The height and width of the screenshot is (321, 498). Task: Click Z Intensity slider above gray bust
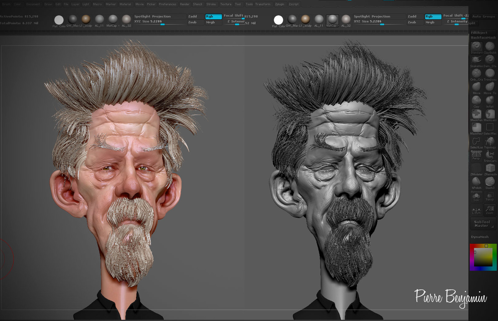pos(455,22)
